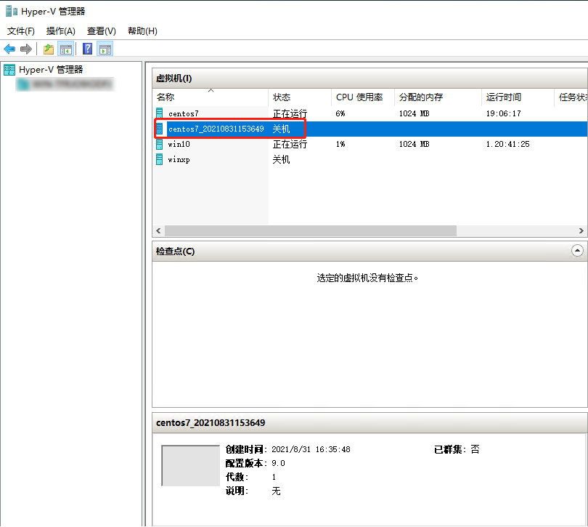
Task: Click the left arrow of horizontal scrollbar
Action: pyautogui.click(x=158, y=230)
